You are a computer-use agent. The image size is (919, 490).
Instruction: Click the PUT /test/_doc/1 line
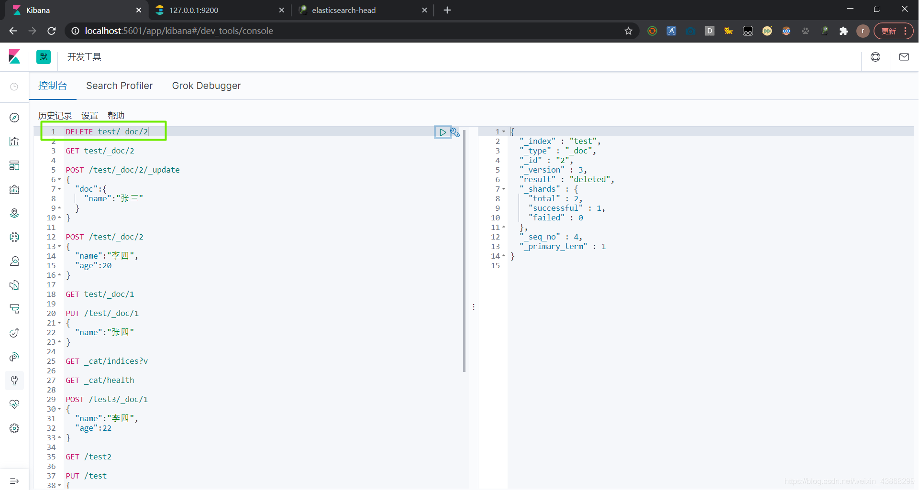102,314
